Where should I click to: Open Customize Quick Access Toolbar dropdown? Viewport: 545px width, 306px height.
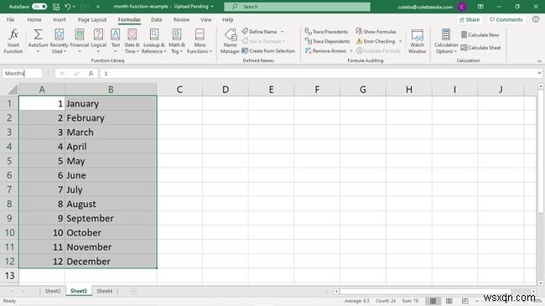(97, 7)
